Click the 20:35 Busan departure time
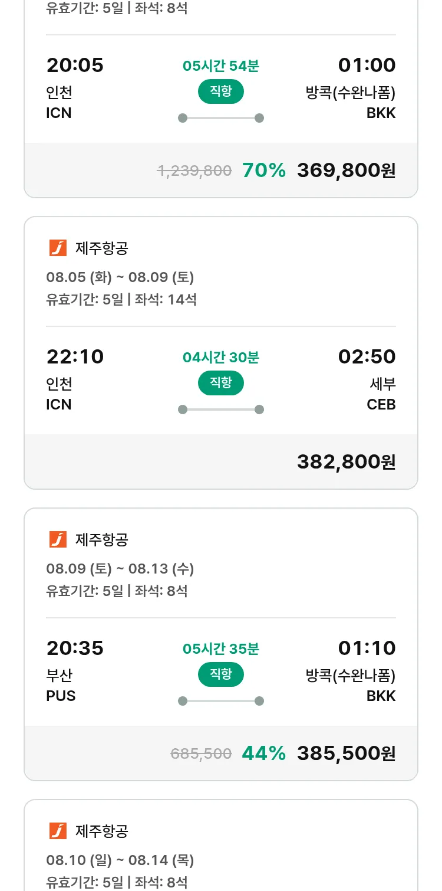Screen dimensions: 442x891 click(x=75, y=648)
